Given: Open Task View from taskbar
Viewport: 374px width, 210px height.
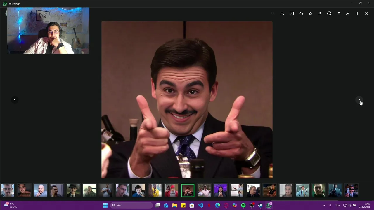Looking at the screenshot, I should pos(158,205).
